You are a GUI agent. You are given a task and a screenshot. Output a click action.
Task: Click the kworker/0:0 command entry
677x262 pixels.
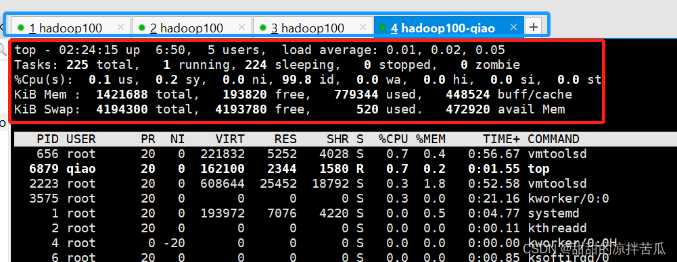[568, 199]
